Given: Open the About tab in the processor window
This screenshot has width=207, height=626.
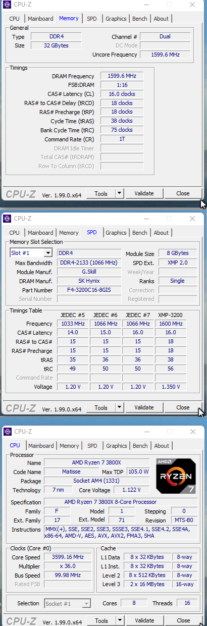Looking at the screenshot, I should [x=162, y=446].
